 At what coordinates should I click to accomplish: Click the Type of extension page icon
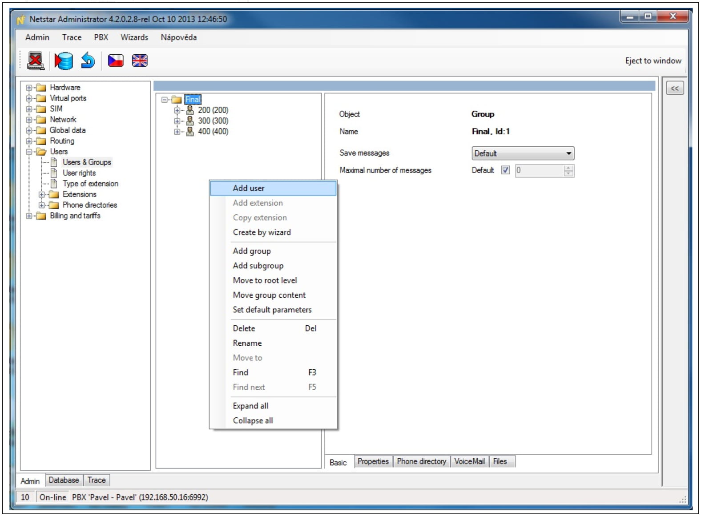pyautogui.click(x=54, y=184)
